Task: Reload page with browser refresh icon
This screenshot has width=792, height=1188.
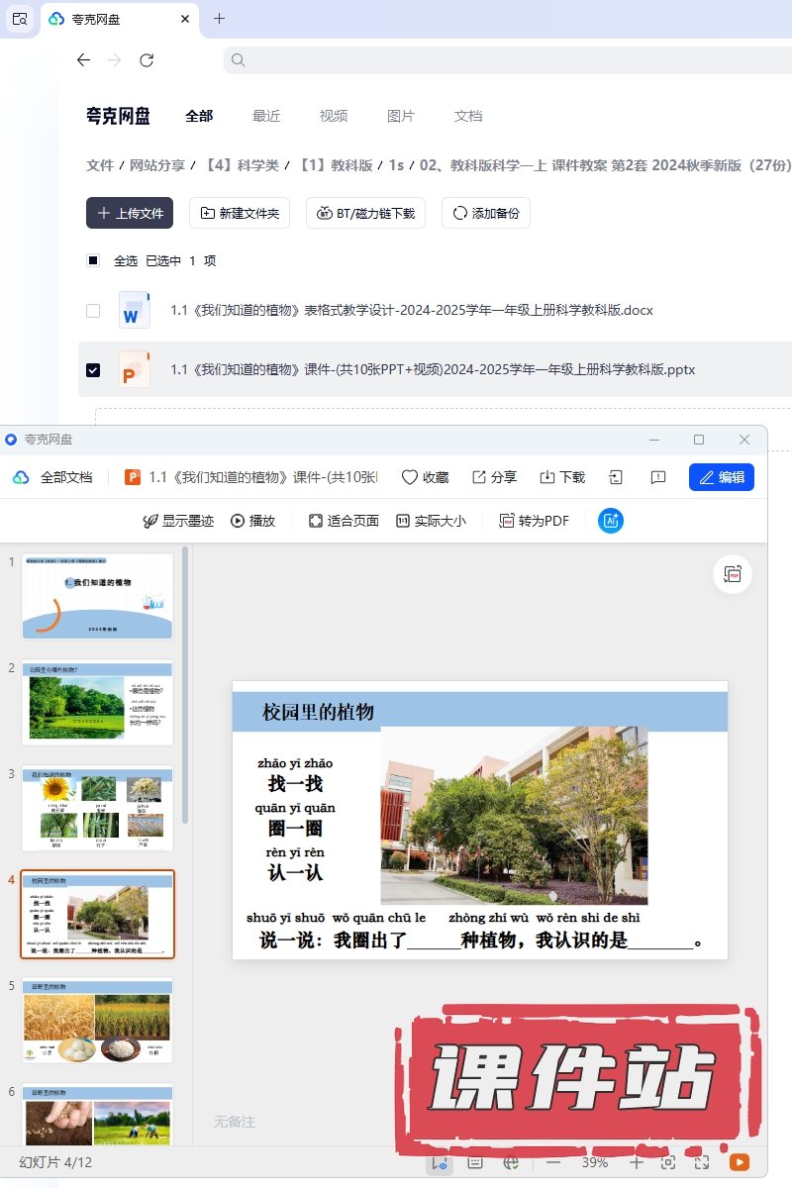Action: (147, 60)
